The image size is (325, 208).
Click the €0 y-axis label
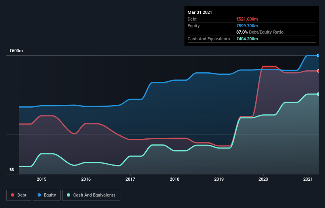[x=12, y=170]
